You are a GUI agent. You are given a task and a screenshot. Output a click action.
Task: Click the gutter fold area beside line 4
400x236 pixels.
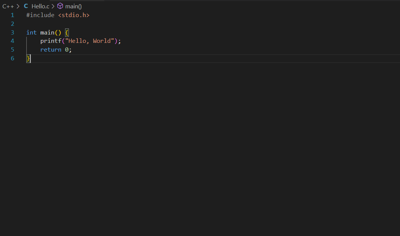(x=20, y=41)
